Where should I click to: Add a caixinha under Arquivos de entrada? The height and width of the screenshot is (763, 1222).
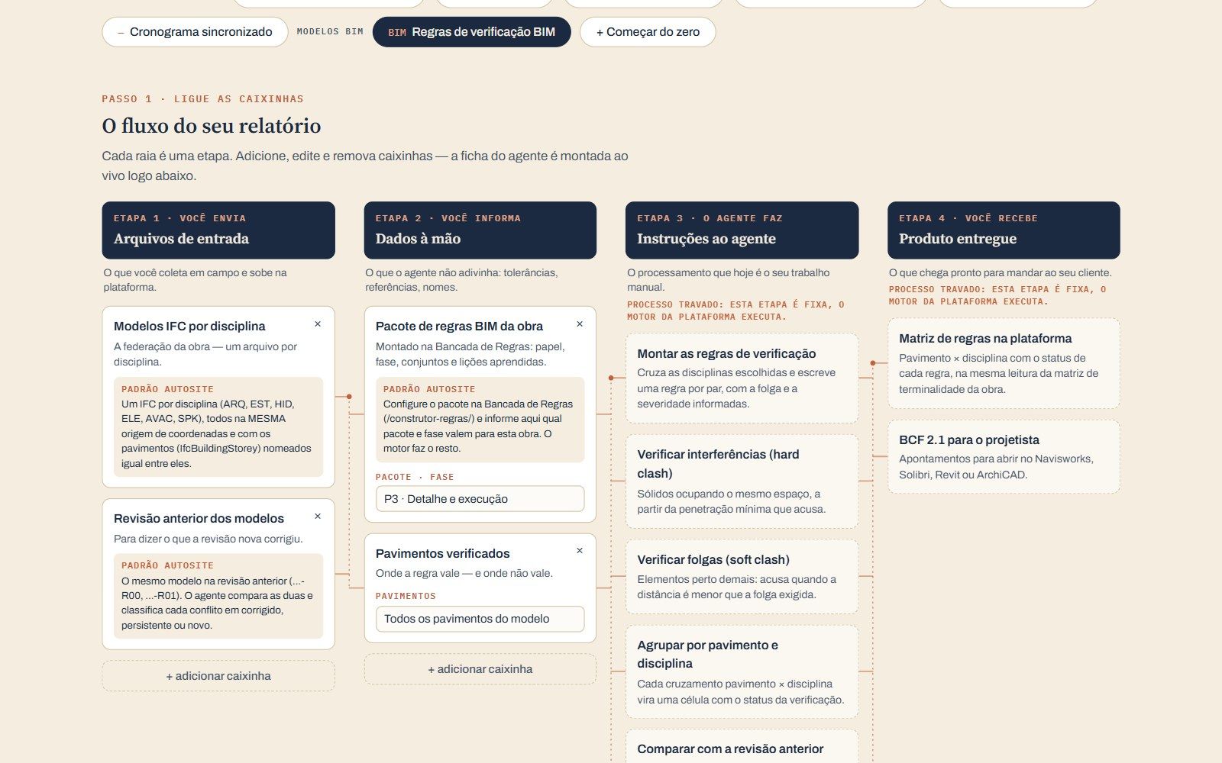pos(218,676)
